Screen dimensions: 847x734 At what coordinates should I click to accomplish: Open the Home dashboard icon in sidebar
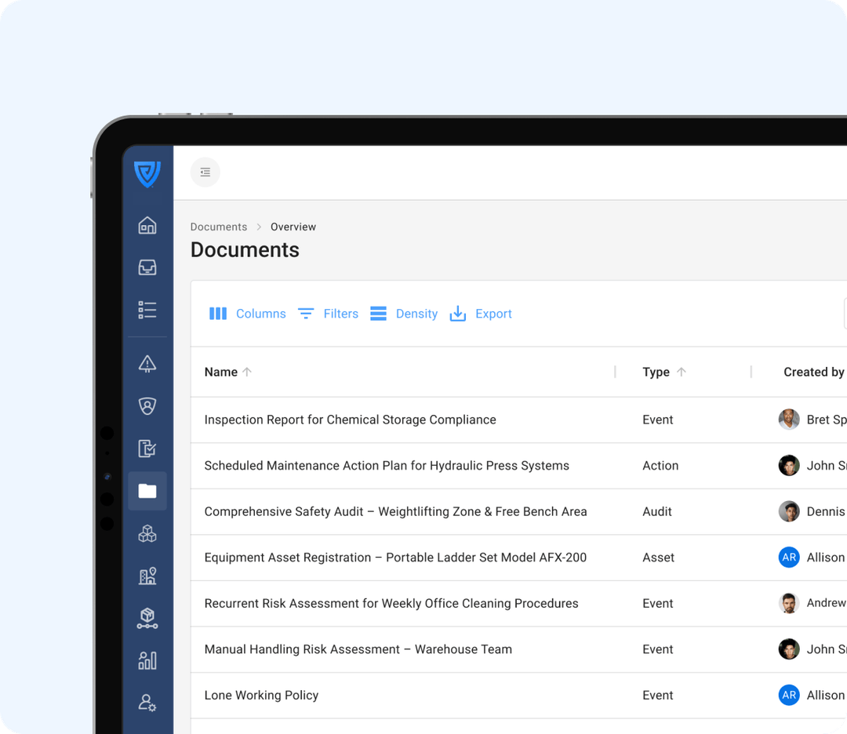coord(147,226)
